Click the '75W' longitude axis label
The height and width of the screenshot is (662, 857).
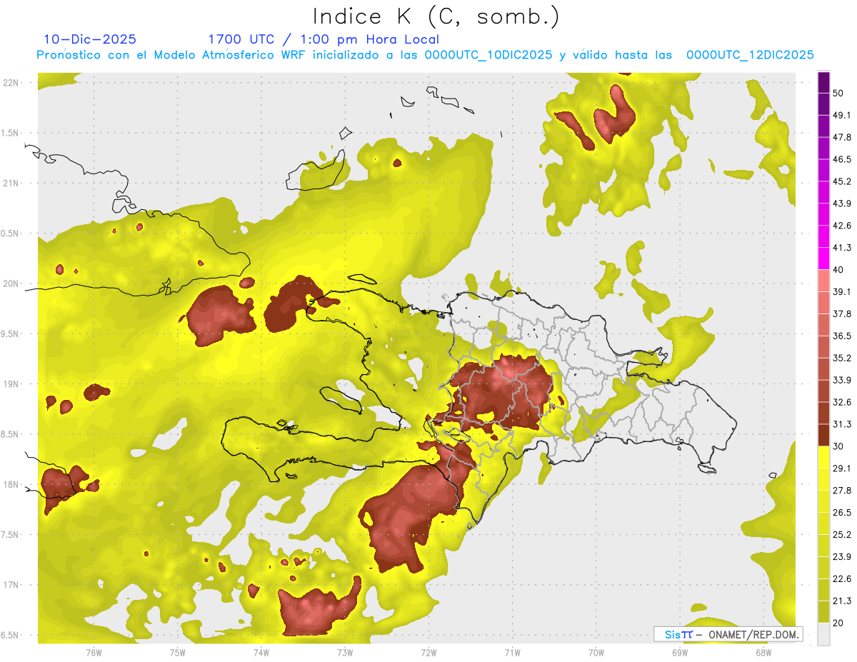(x=178, y=652)
